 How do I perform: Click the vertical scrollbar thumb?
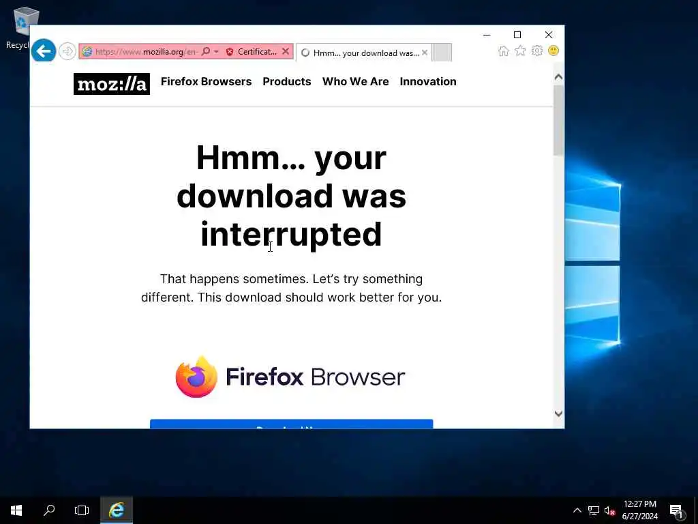click(x=558, y=120)
